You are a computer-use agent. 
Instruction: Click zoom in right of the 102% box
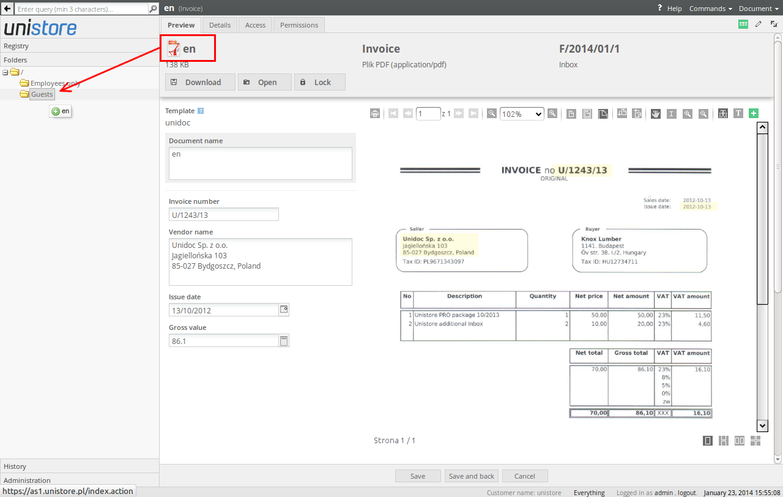pos(552,113)
